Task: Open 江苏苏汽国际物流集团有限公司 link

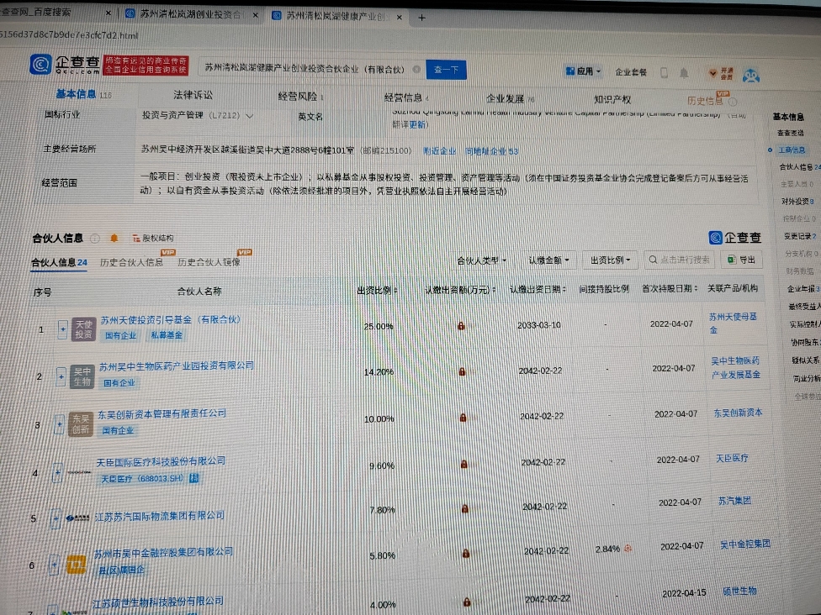Action: pos(160,516)
